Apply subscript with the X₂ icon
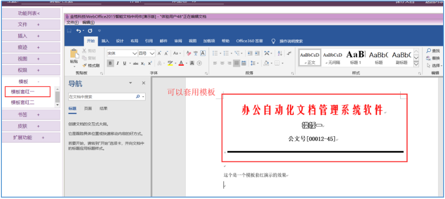445x199 pixels. point(143,63)
